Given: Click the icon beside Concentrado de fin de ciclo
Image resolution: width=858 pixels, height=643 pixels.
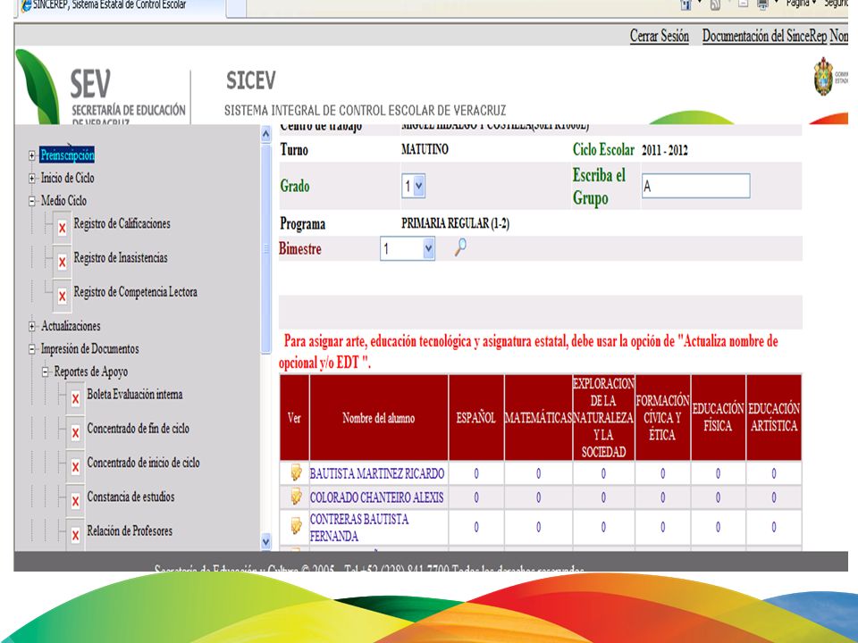Looking at the screenshot, I should click(75, 431).
